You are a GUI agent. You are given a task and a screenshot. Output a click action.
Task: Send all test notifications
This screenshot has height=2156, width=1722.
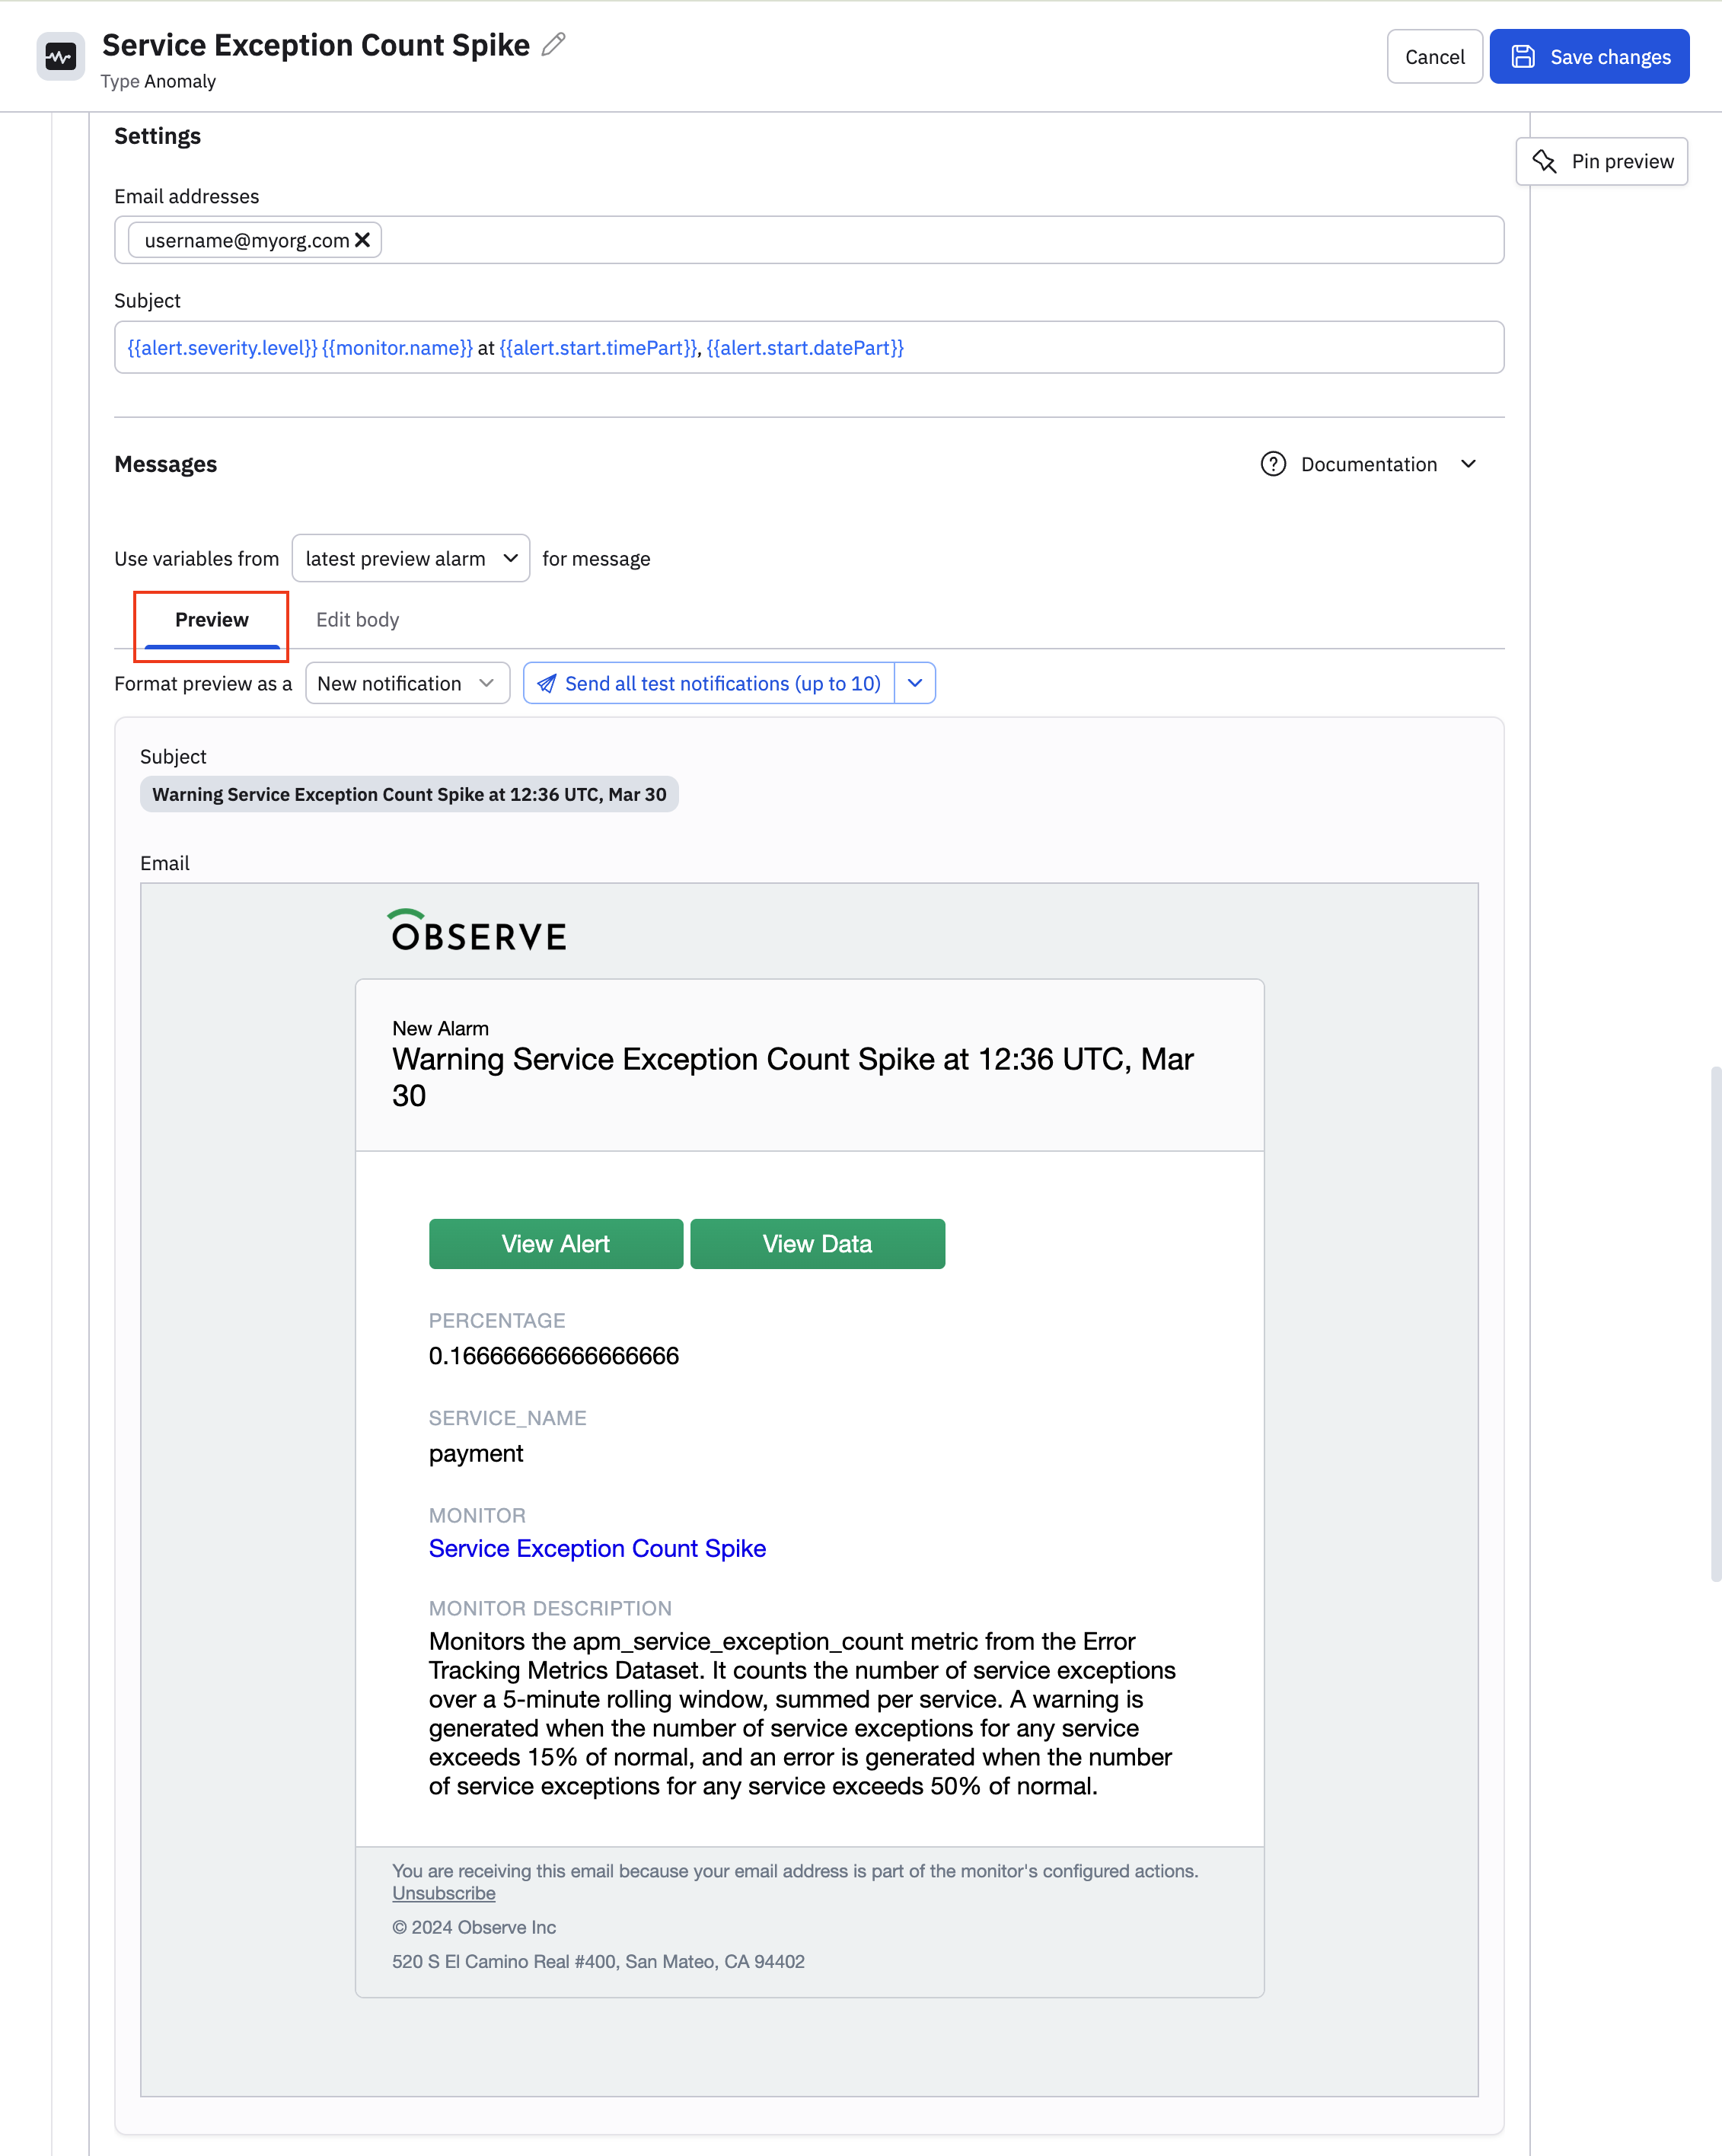click(709, 683)
